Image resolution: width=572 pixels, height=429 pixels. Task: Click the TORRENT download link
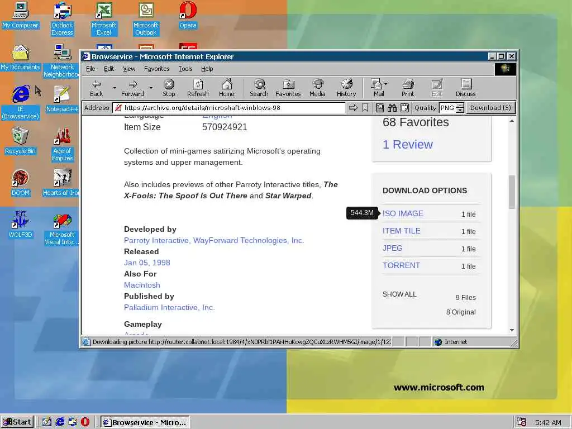tap(401, 265)
